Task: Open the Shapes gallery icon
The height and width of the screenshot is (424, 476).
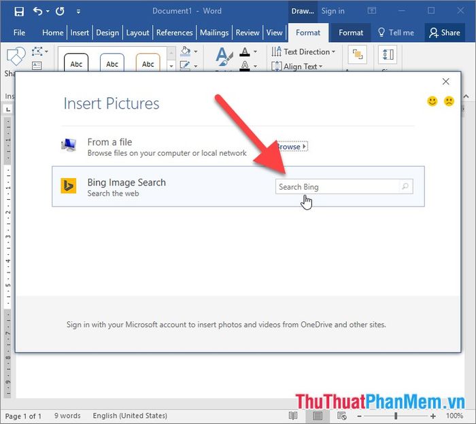Action: (16, 56)
